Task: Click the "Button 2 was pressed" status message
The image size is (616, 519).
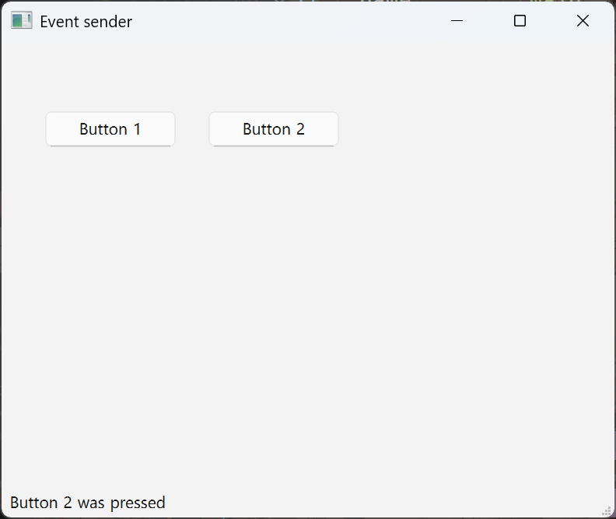Action: click(87, 503)
